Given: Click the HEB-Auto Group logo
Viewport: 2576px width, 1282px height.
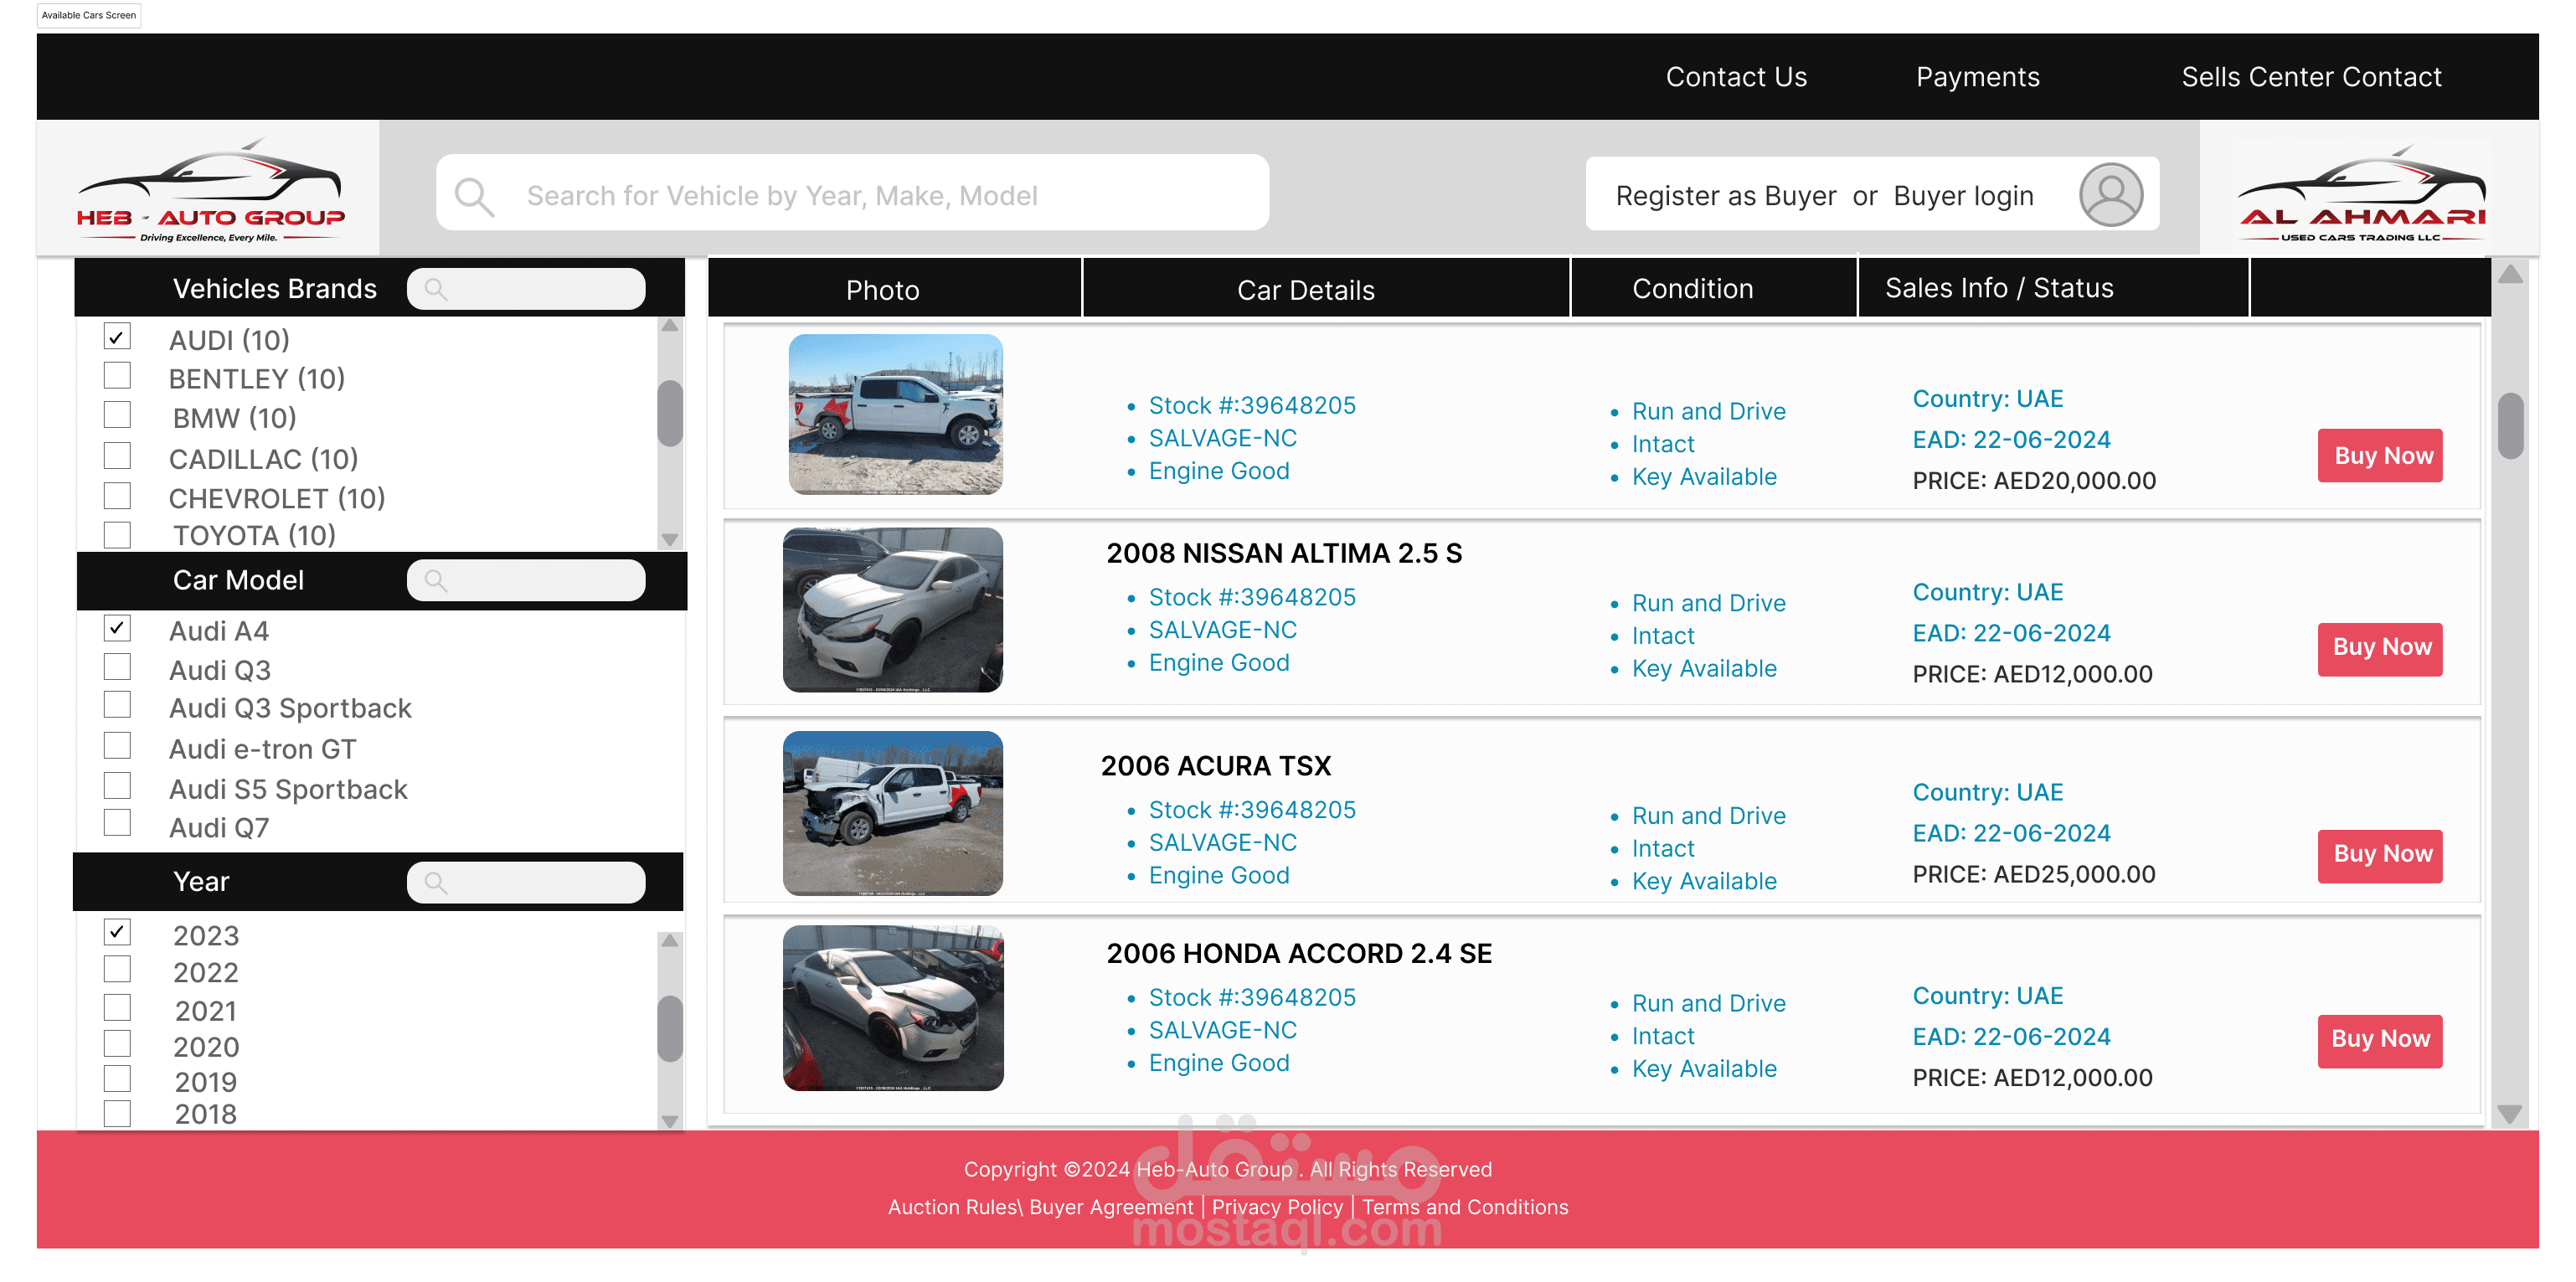Looking at the screenshot, I should (210, 188).
